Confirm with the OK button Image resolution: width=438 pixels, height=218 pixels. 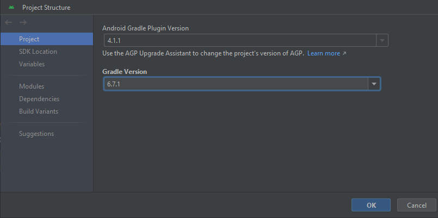tap(371, 205)
